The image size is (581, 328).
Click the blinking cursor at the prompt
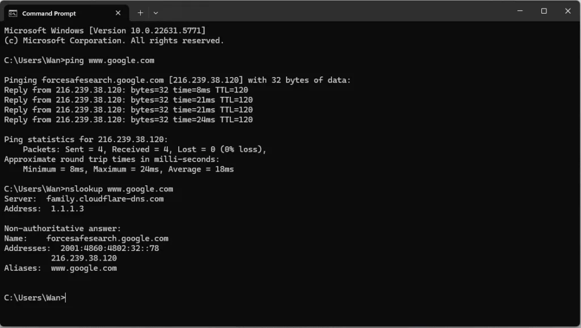tap(64, 297)
